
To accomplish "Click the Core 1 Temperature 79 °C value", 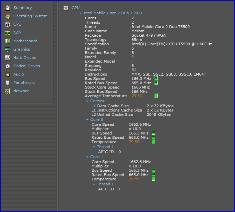I will click(134, 179).
